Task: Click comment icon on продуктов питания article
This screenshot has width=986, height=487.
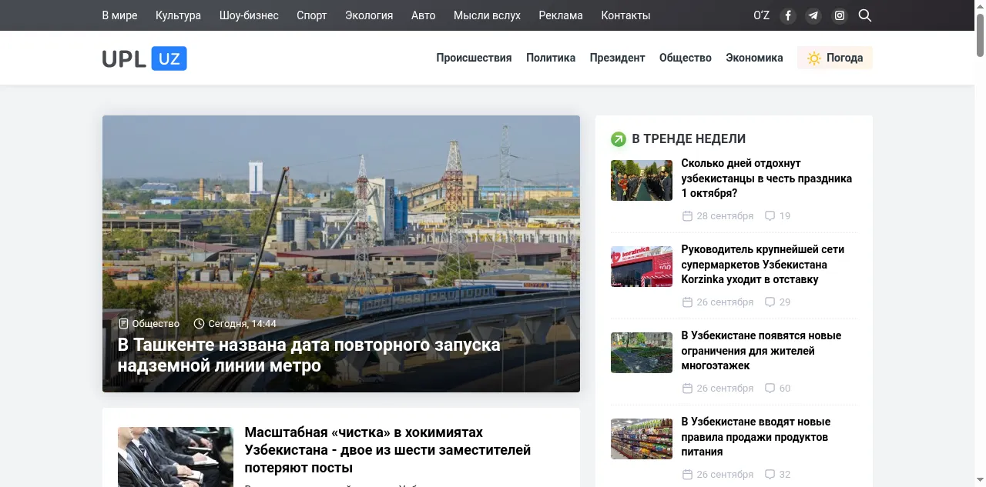Action: click(770, 475)
